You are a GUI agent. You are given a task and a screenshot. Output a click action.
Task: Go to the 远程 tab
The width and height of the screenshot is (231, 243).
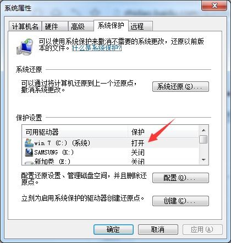point(140,26)
